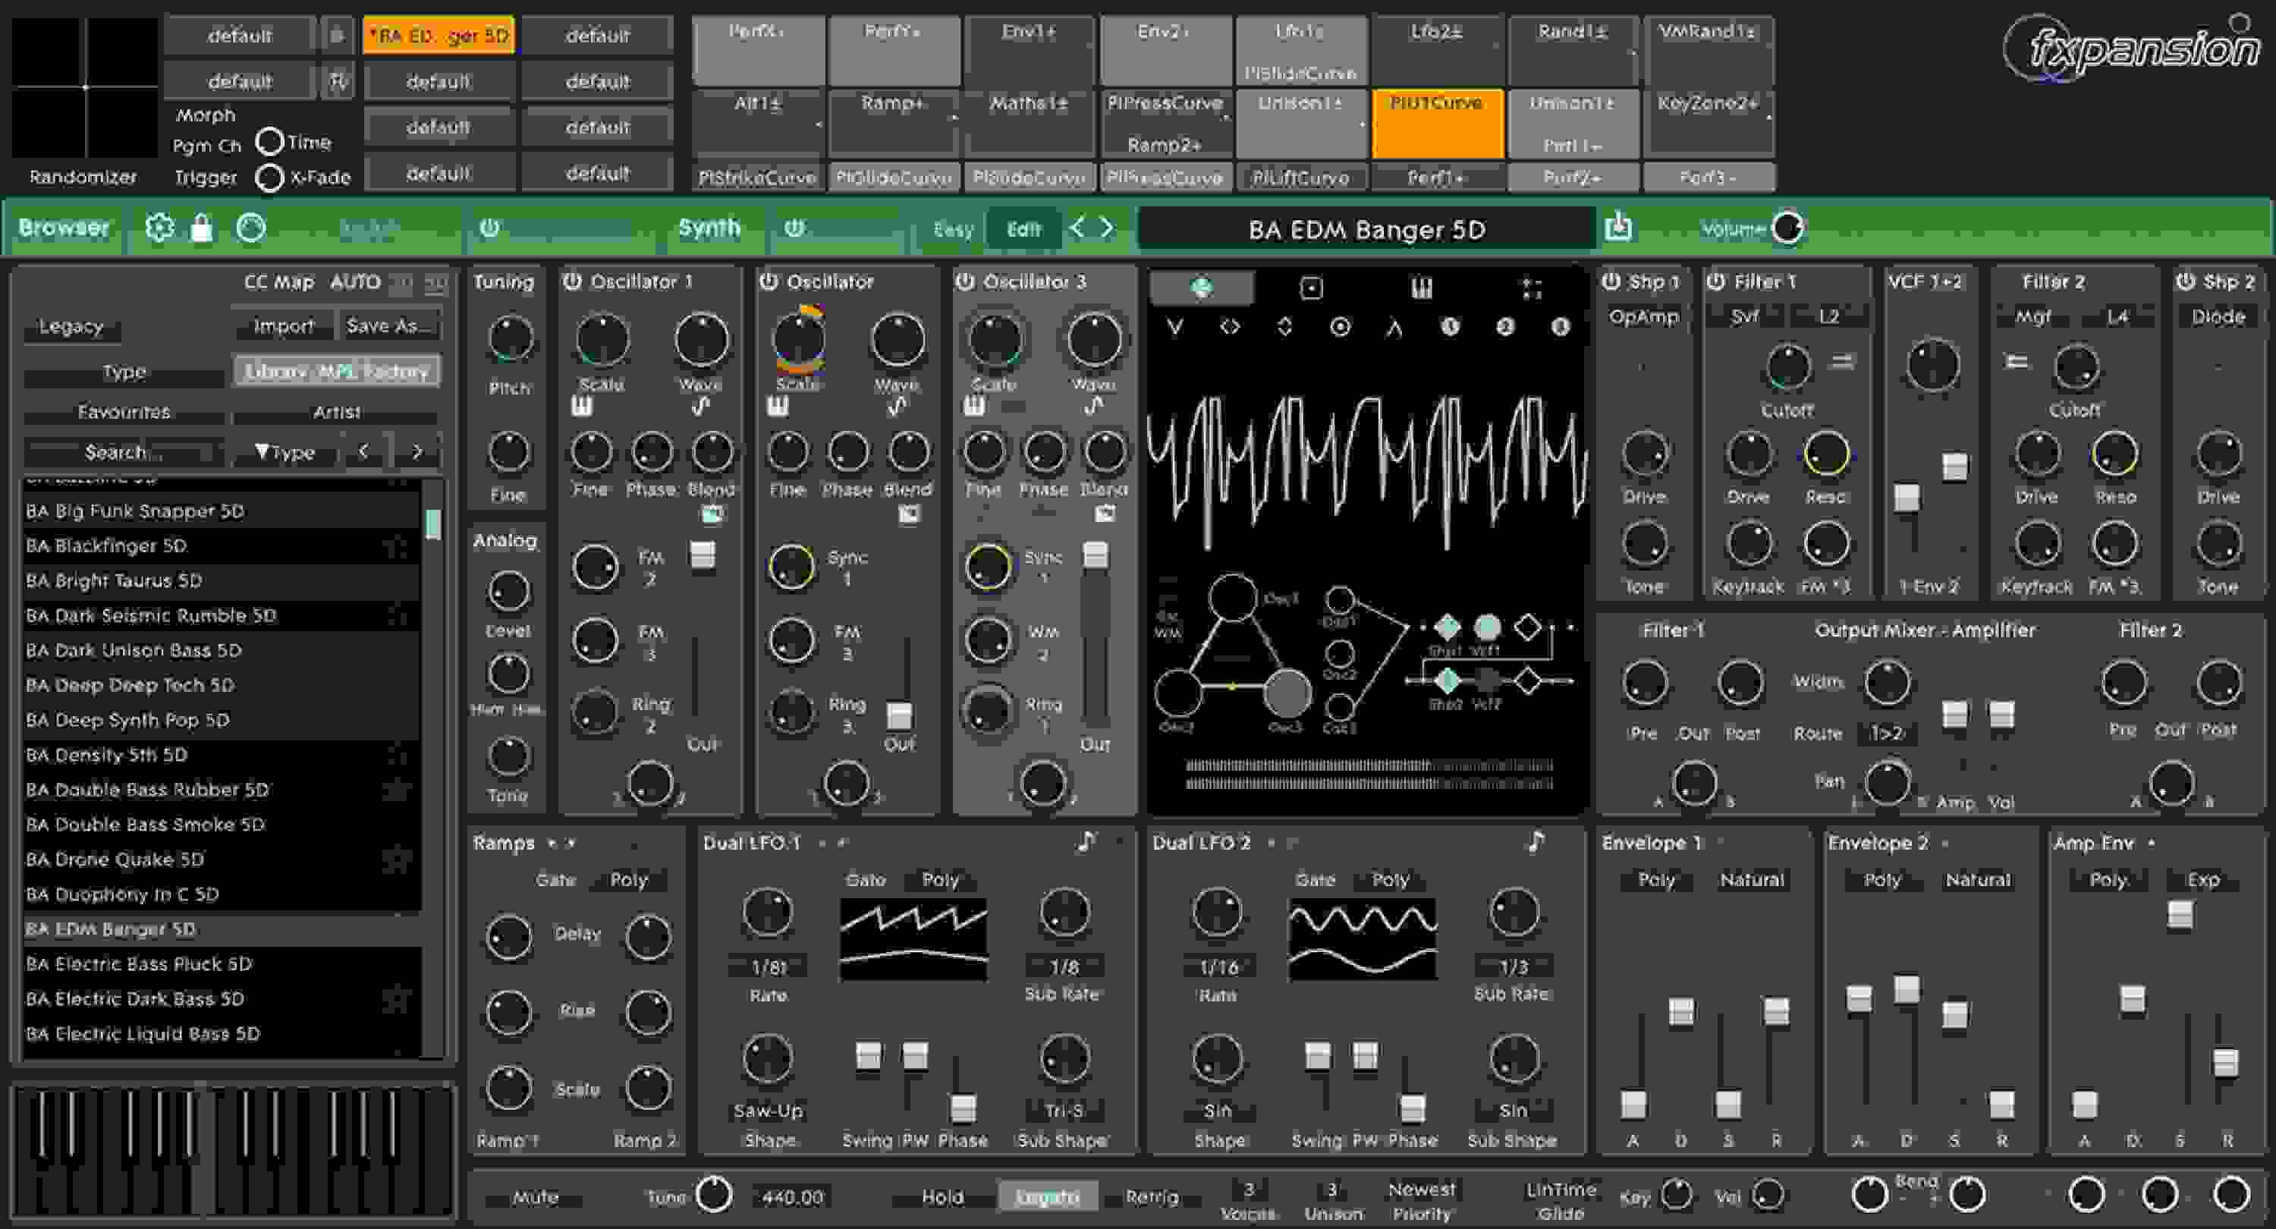The height and width of the screenshot is (1229, 2276).
Task: Open the Saw-Up LFO 1 shape selector
Action: pos(767,1111)
